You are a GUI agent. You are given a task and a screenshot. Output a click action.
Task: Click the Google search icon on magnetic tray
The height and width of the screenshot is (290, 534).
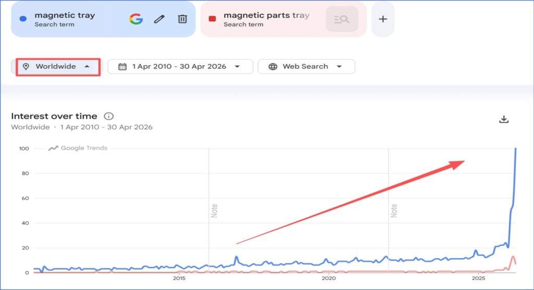point(136,19)
